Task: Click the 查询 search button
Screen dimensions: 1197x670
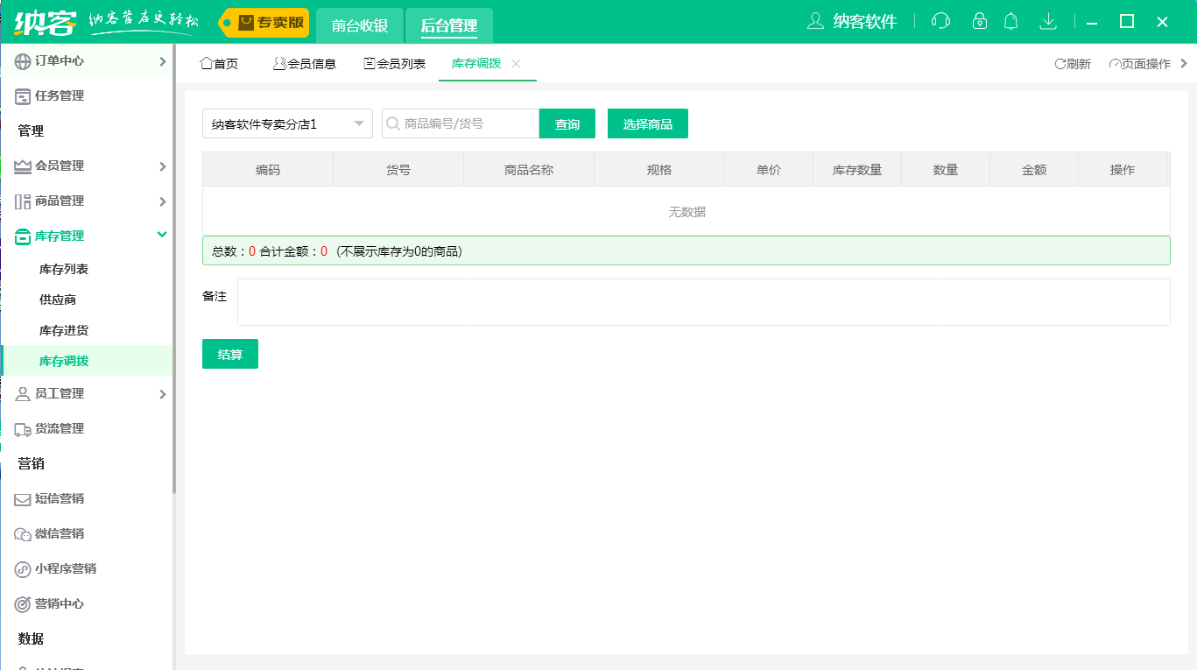Action: coord(566,123)
